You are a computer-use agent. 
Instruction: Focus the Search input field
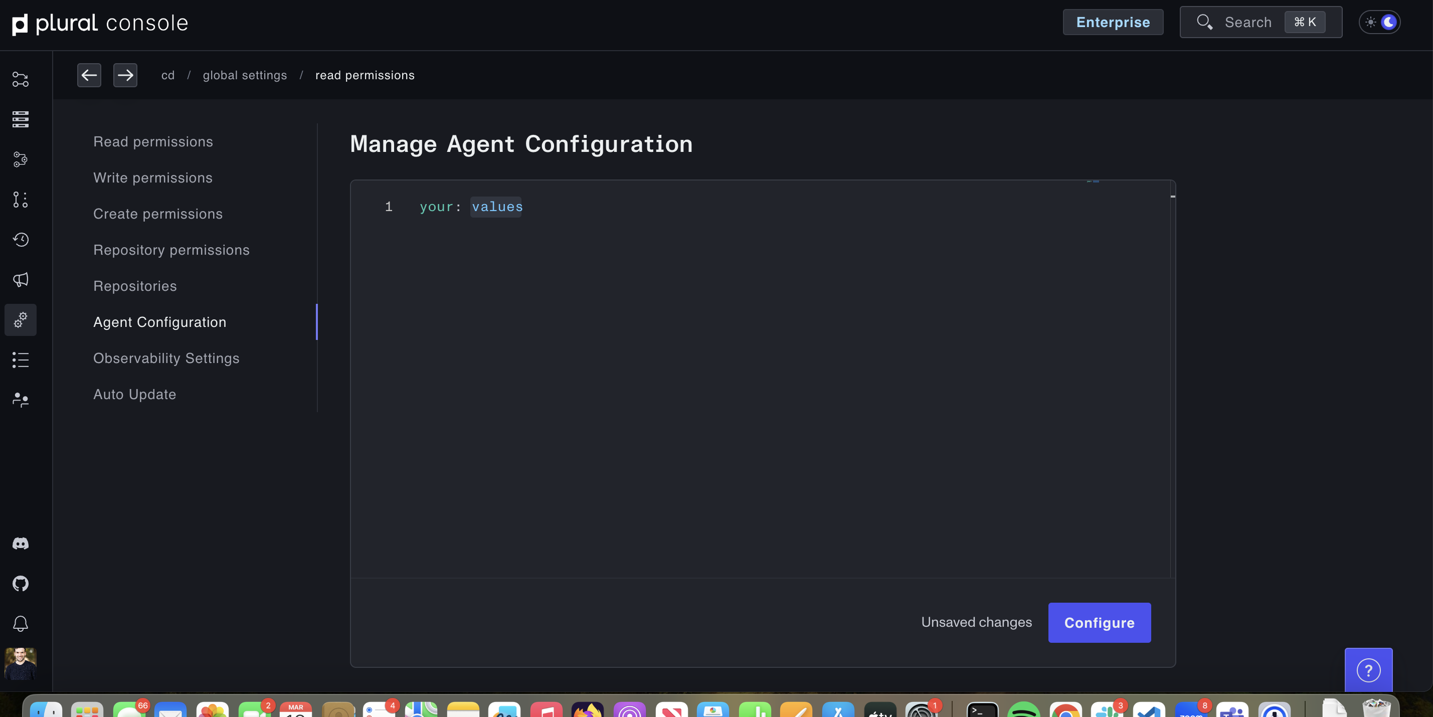(x=1248, y=22)
